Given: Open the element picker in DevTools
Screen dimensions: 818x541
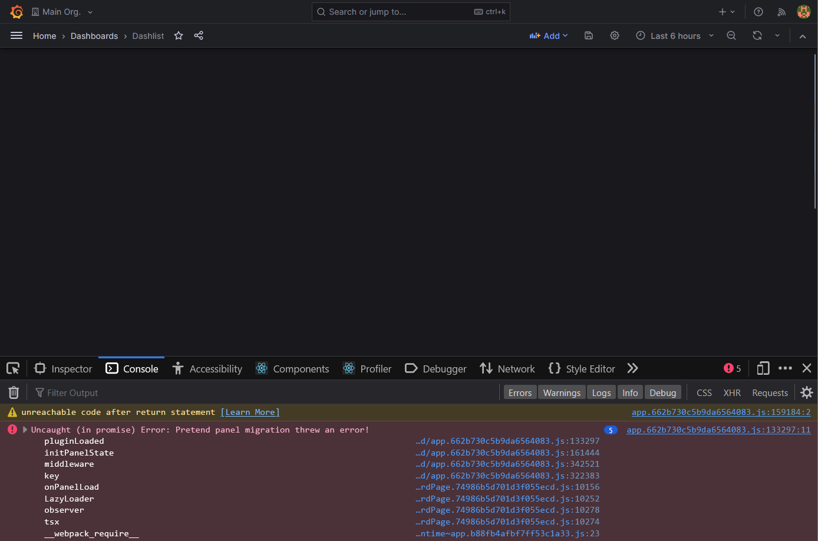Looking at the screenshot, I should (x=12, y=368).
